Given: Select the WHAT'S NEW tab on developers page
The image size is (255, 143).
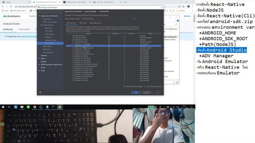Looking at the screenshot, I should 24,29.
